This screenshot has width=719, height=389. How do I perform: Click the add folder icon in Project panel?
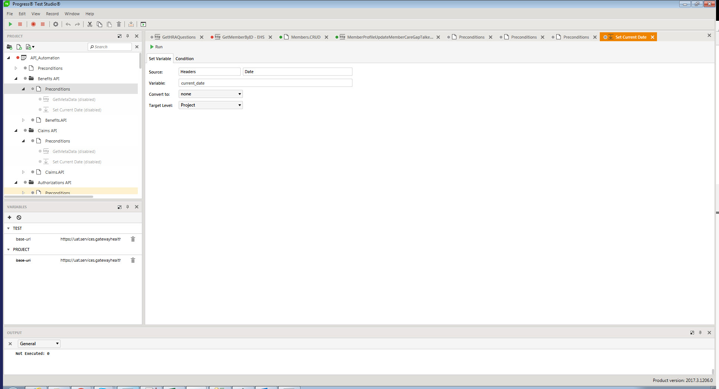pyautogui.click(x=9, y=47)
